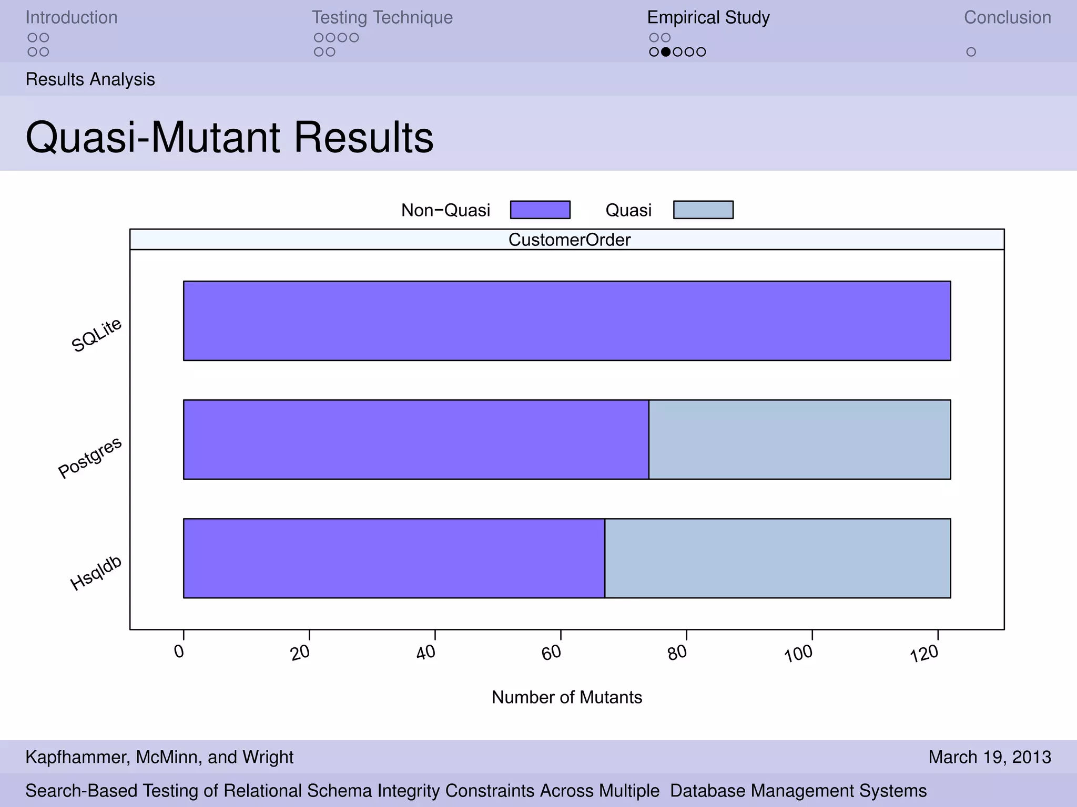1077x807 pixels.
Task: Click the Postgres Quasi light-blue bar segment
Action: (x=800, y=439)
